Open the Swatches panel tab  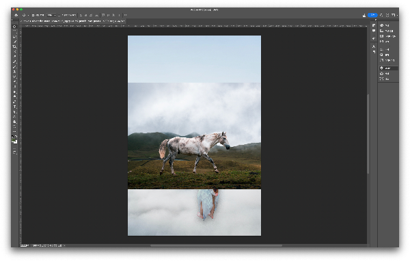tap(388, 31)
